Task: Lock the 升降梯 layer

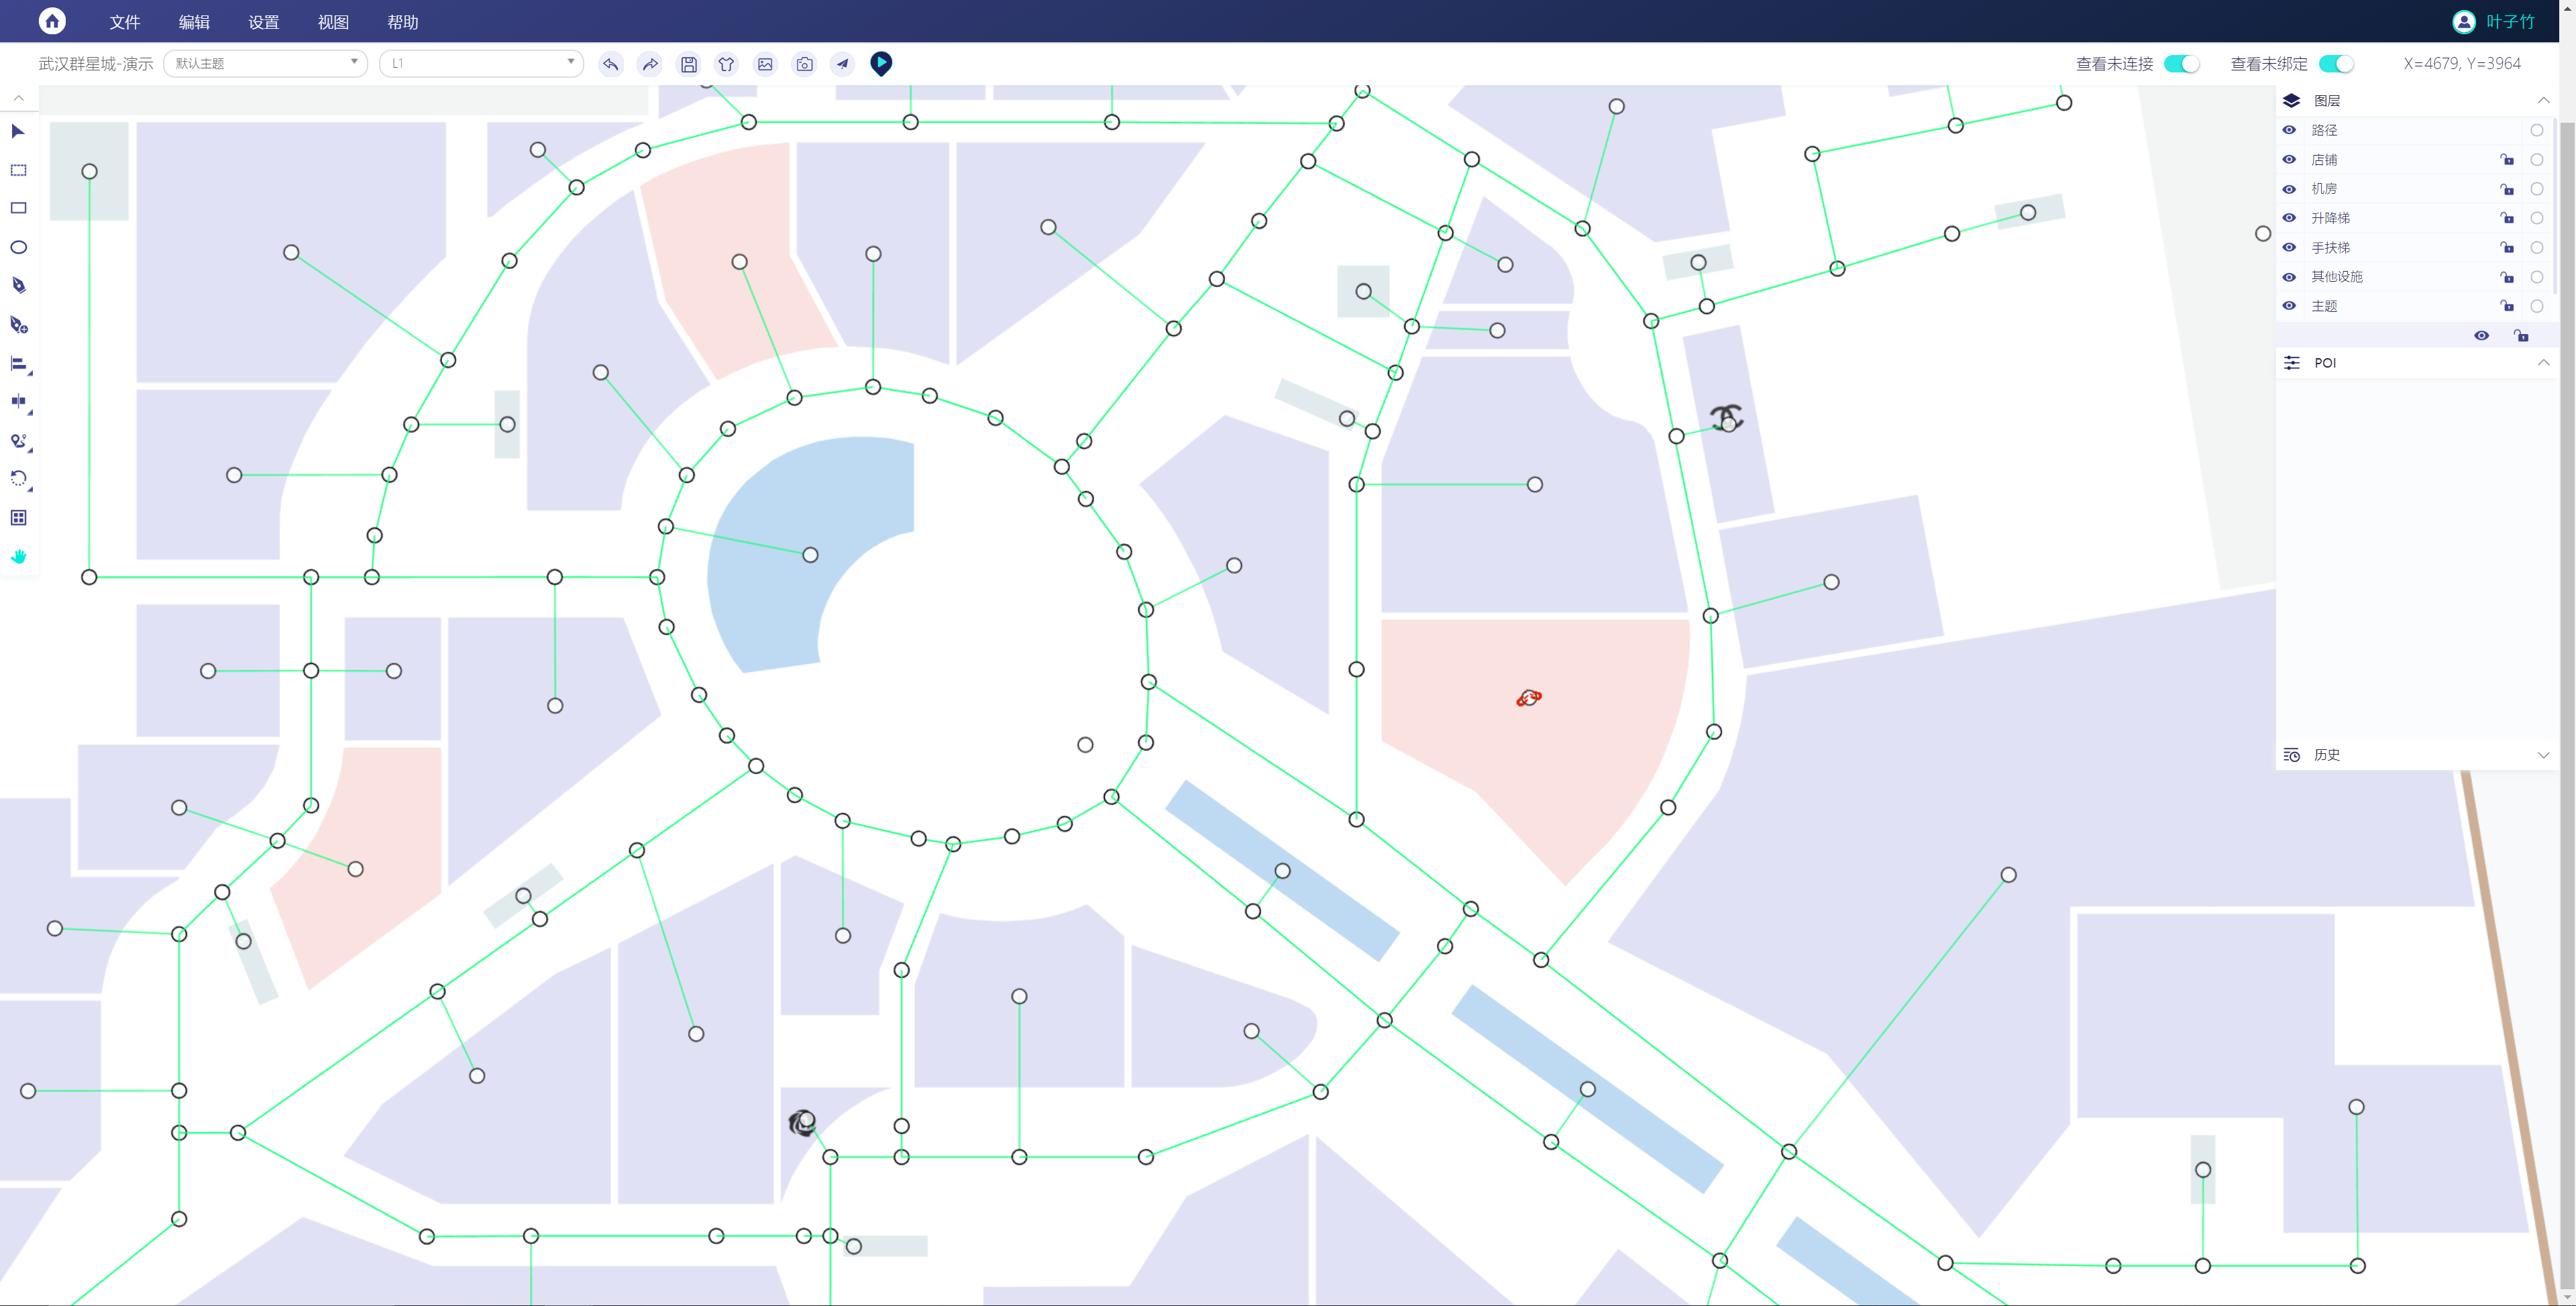Action: (x=2507, y=218)
